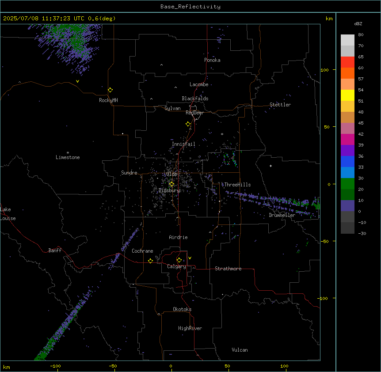Select the Airdrie label
This screenshot has width=381, height=372.
178,237
